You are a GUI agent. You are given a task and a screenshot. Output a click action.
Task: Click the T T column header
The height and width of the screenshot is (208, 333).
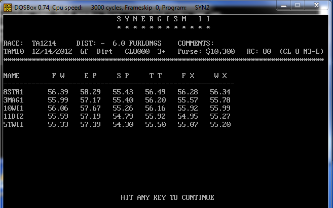click(156, 76)
